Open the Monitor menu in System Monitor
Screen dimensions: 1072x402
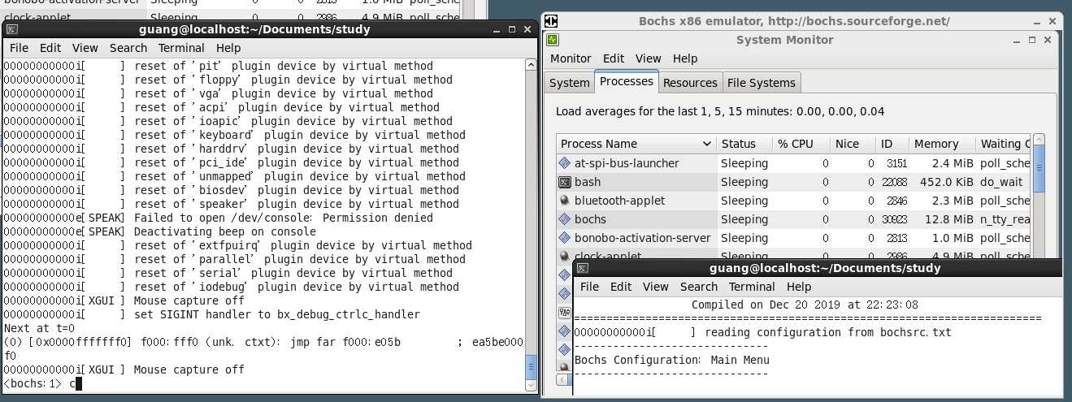[571, 58]
